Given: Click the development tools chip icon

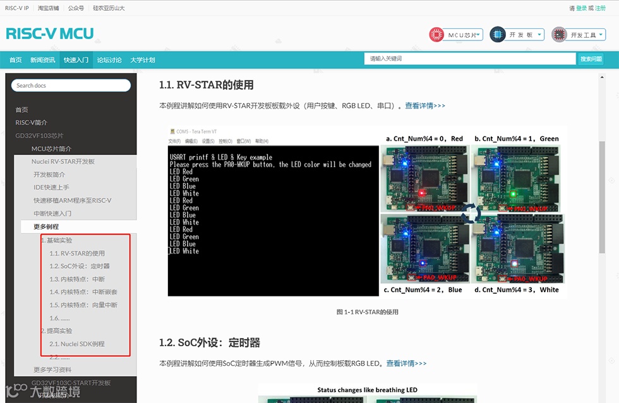Looking at the screenshot, I should [559, 35].
